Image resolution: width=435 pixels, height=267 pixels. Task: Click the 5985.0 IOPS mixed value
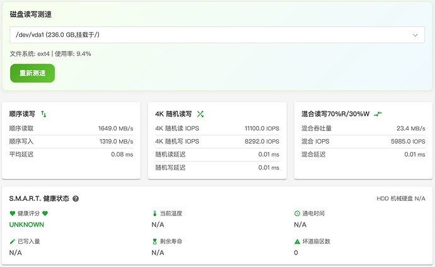coord(408,142)
